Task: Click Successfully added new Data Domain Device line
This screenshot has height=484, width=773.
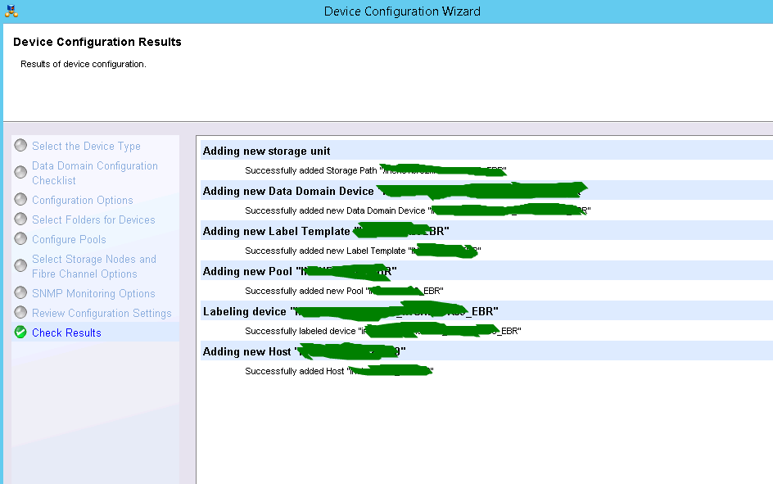Action: (x=418, y=210)
